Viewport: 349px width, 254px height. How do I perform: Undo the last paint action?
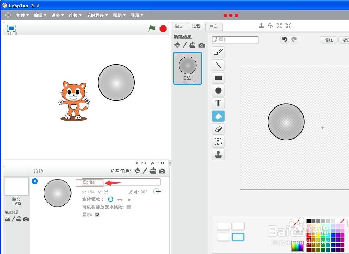tap(284, 39)
